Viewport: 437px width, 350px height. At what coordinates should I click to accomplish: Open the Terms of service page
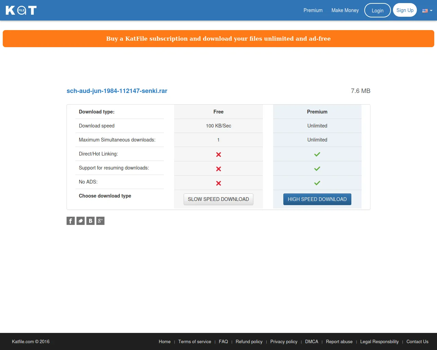coord(195,341)
